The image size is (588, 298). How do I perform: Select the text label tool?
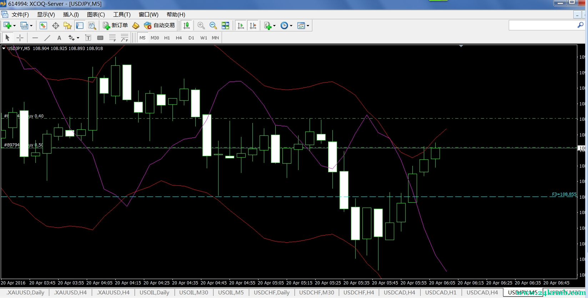[x=88, y=38]
